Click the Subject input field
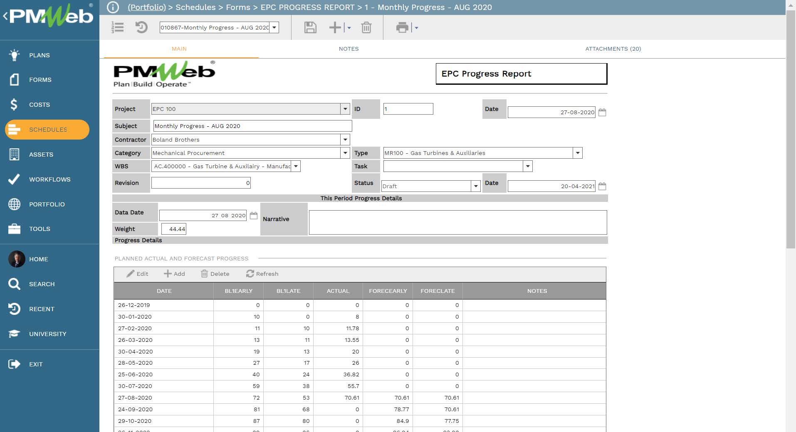Image resolution: width=796 pixels, height=432 pixels. [x=252, y=126]
